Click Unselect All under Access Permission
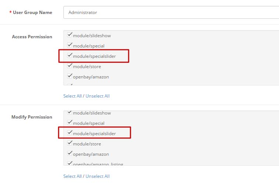Viewport: 279px width, 183px height. [x=97, y=96]
